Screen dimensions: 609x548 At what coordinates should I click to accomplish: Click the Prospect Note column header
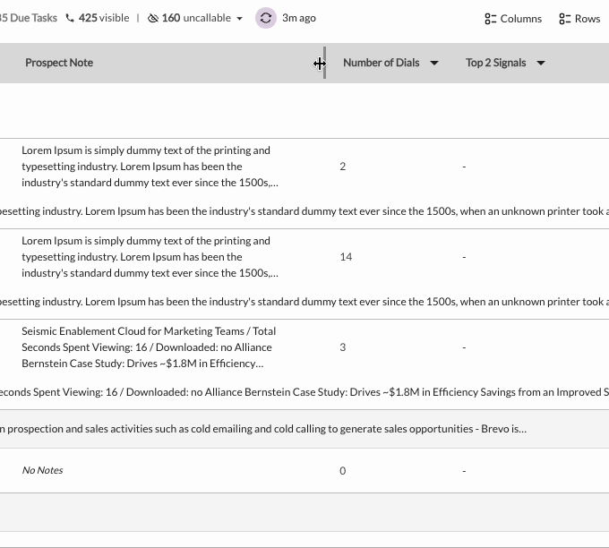[x=59, y=63]
